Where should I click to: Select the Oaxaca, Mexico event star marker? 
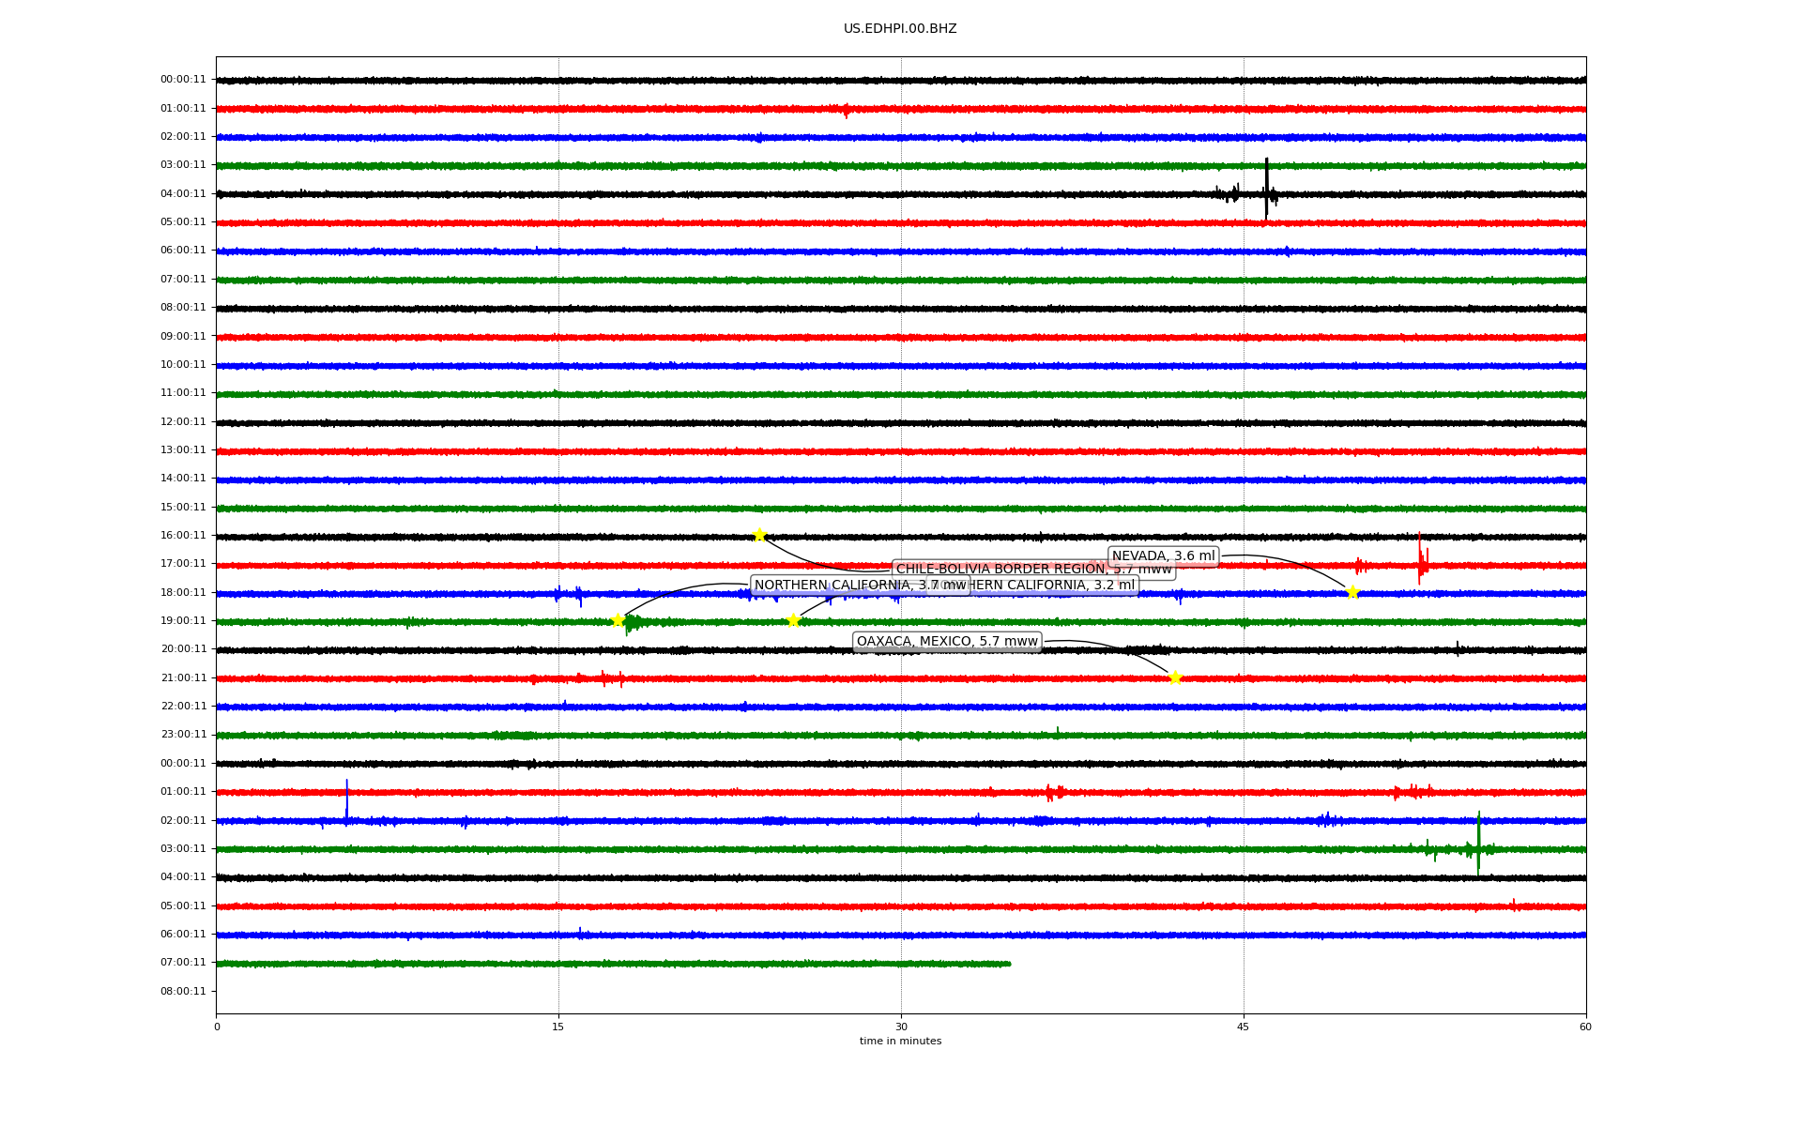tap(1175, 677)
